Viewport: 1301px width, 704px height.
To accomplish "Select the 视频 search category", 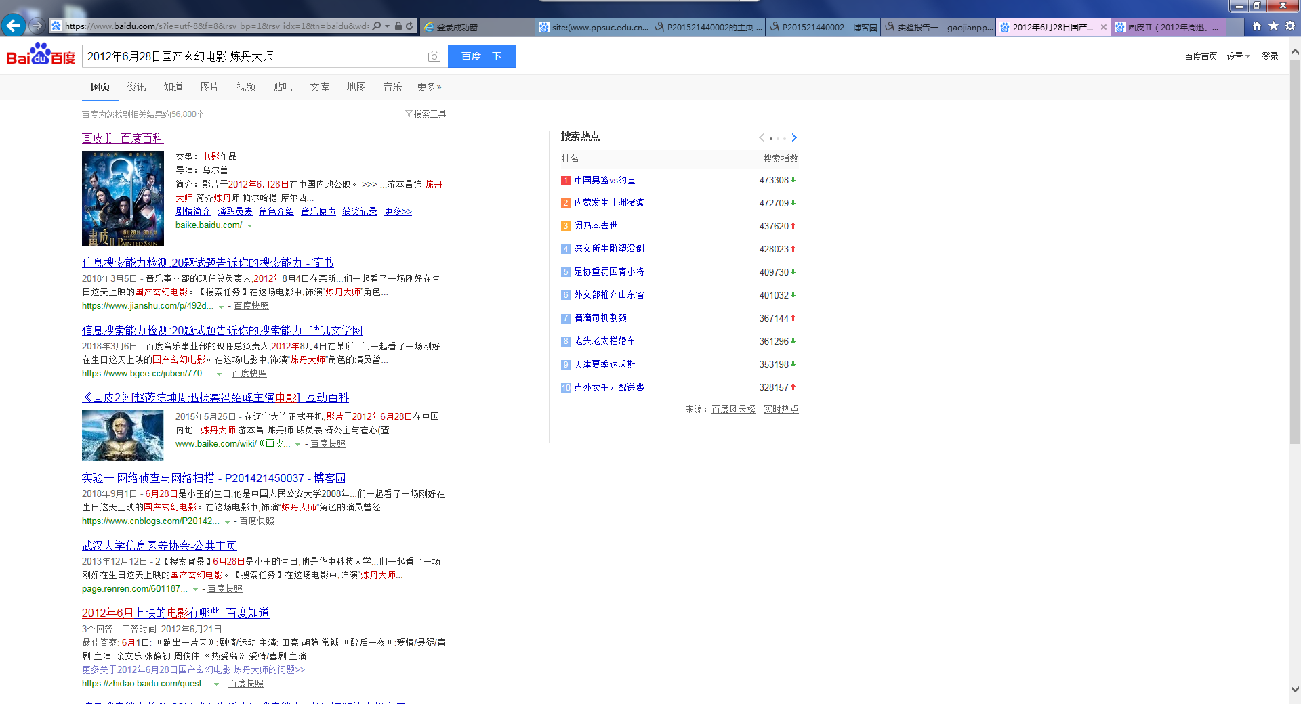I will click(246, 87).
